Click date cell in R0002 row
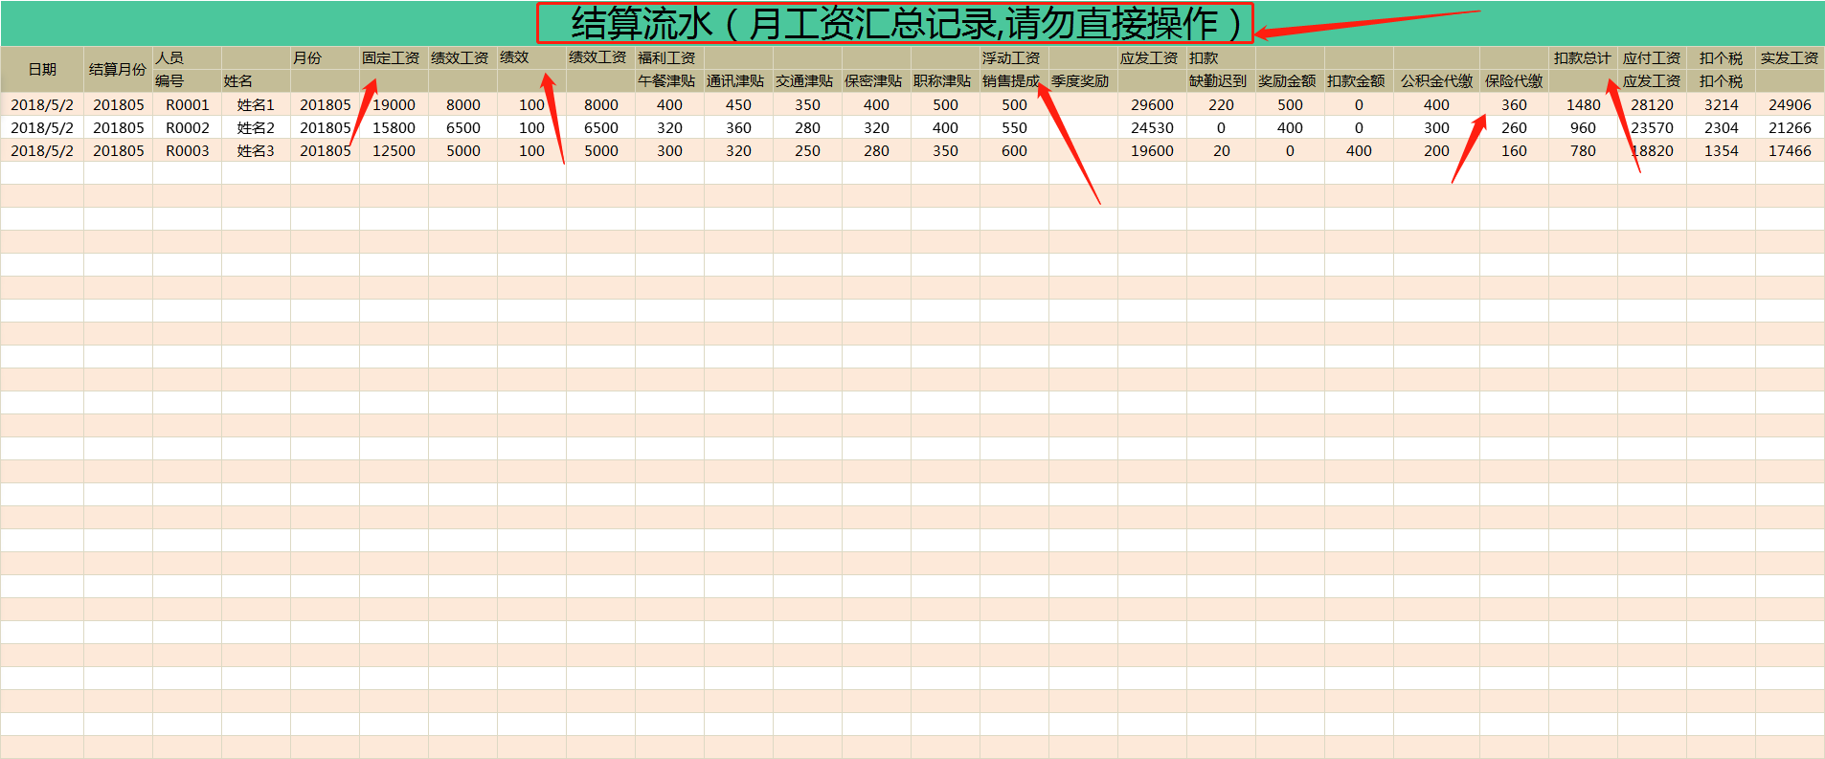 point(42,127)
